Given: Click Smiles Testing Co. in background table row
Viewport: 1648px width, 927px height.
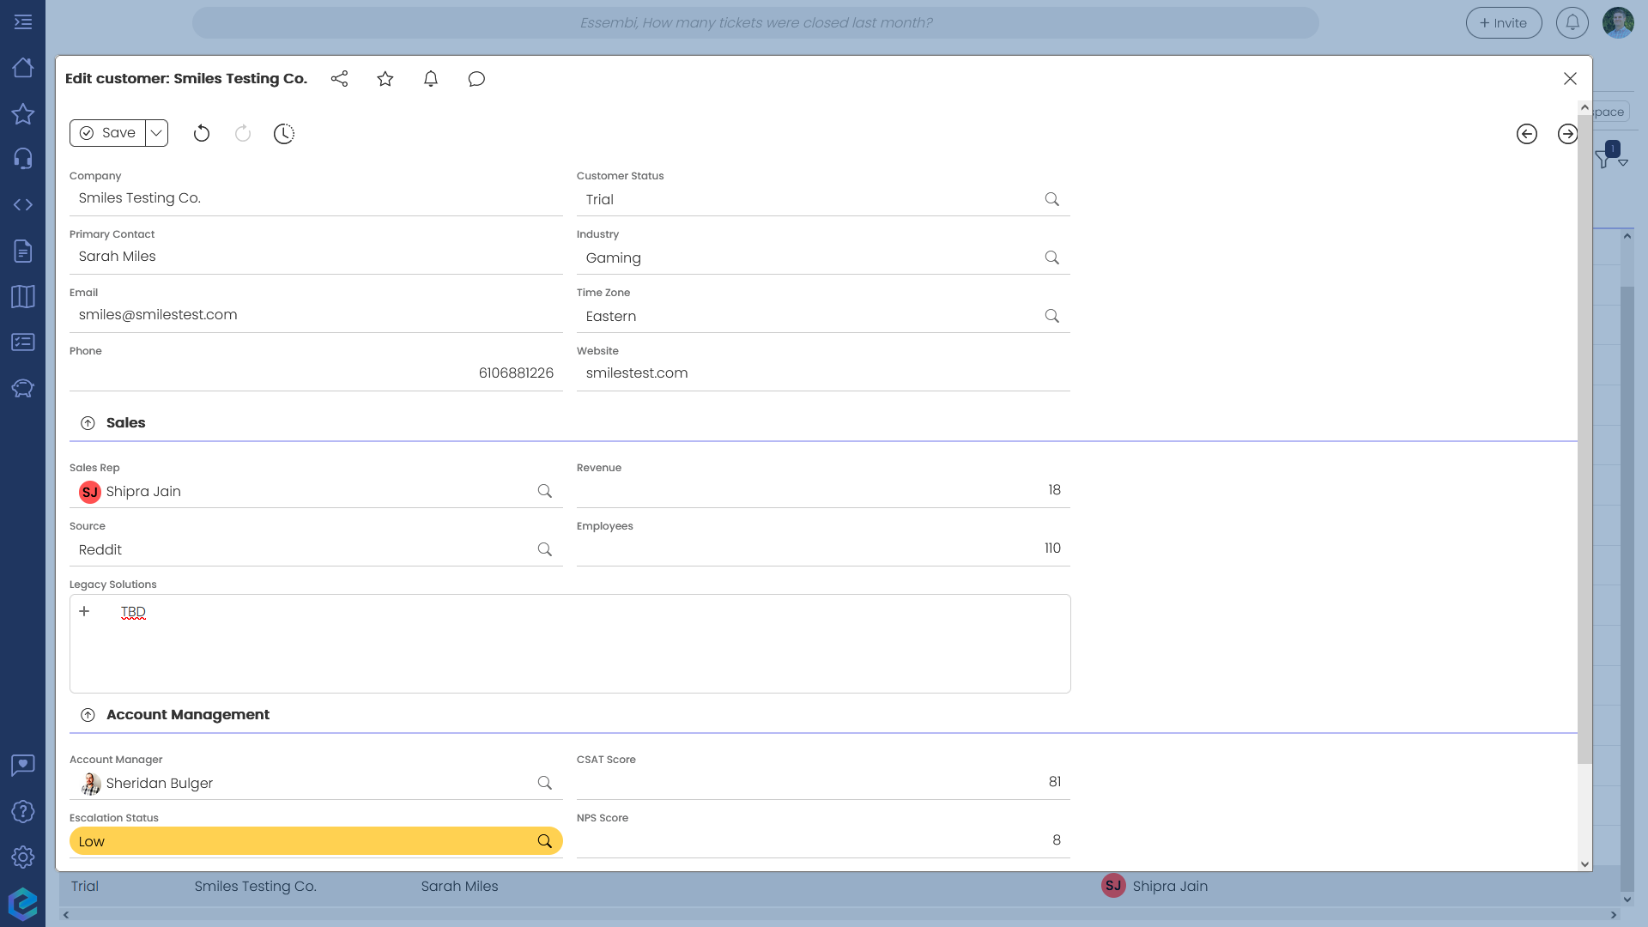Looking at the screenshot, I should coord(256,887).
